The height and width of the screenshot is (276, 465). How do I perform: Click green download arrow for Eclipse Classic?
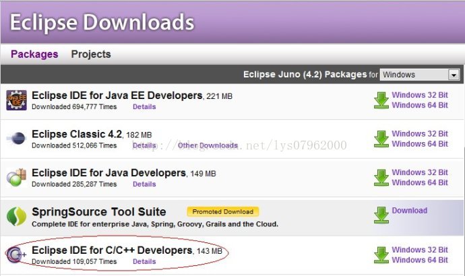381,139
